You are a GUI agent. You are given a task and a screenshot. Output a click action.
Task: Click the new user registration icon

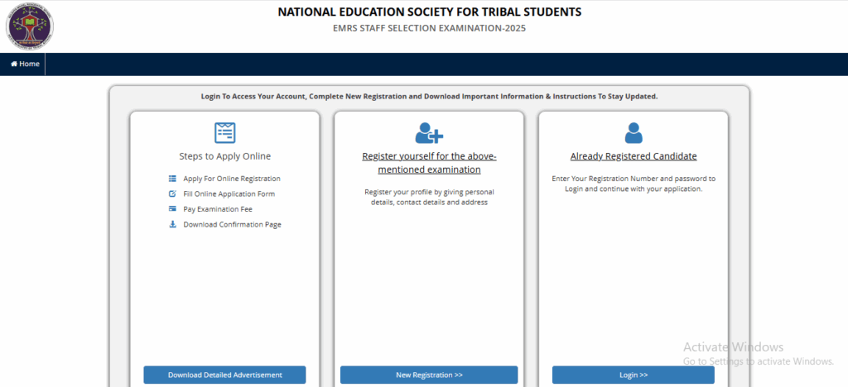coord(429,132)
